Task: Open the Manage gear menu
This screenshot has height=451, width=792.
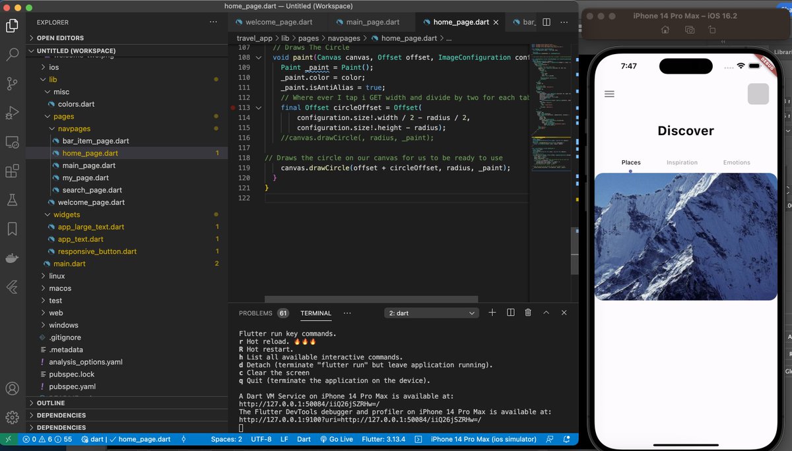Action: click(x=12, y=417)
